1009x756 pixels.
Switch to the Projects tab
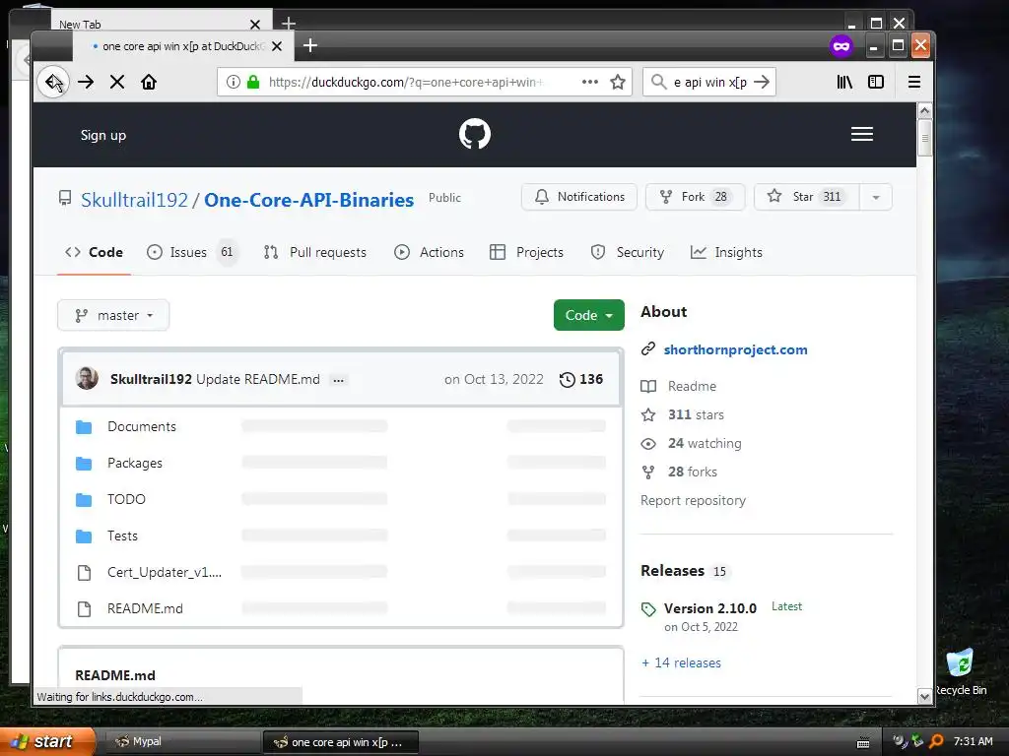526,252
